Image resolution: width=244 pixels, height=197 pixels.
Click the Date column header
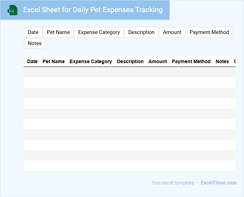32,61
